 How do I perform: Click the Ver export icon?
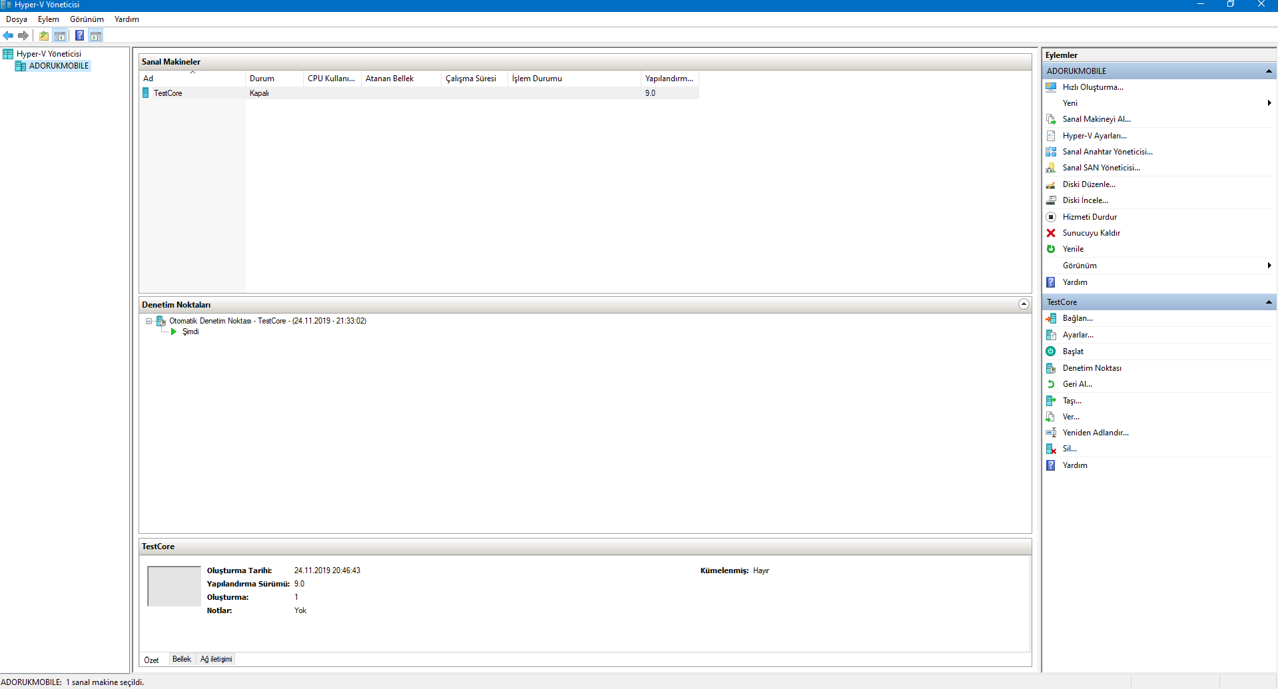pos(1051,417)
